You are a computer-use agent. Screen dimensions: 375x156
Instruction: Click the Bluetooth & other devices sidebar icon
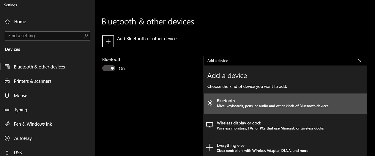[x=7, y=67]
